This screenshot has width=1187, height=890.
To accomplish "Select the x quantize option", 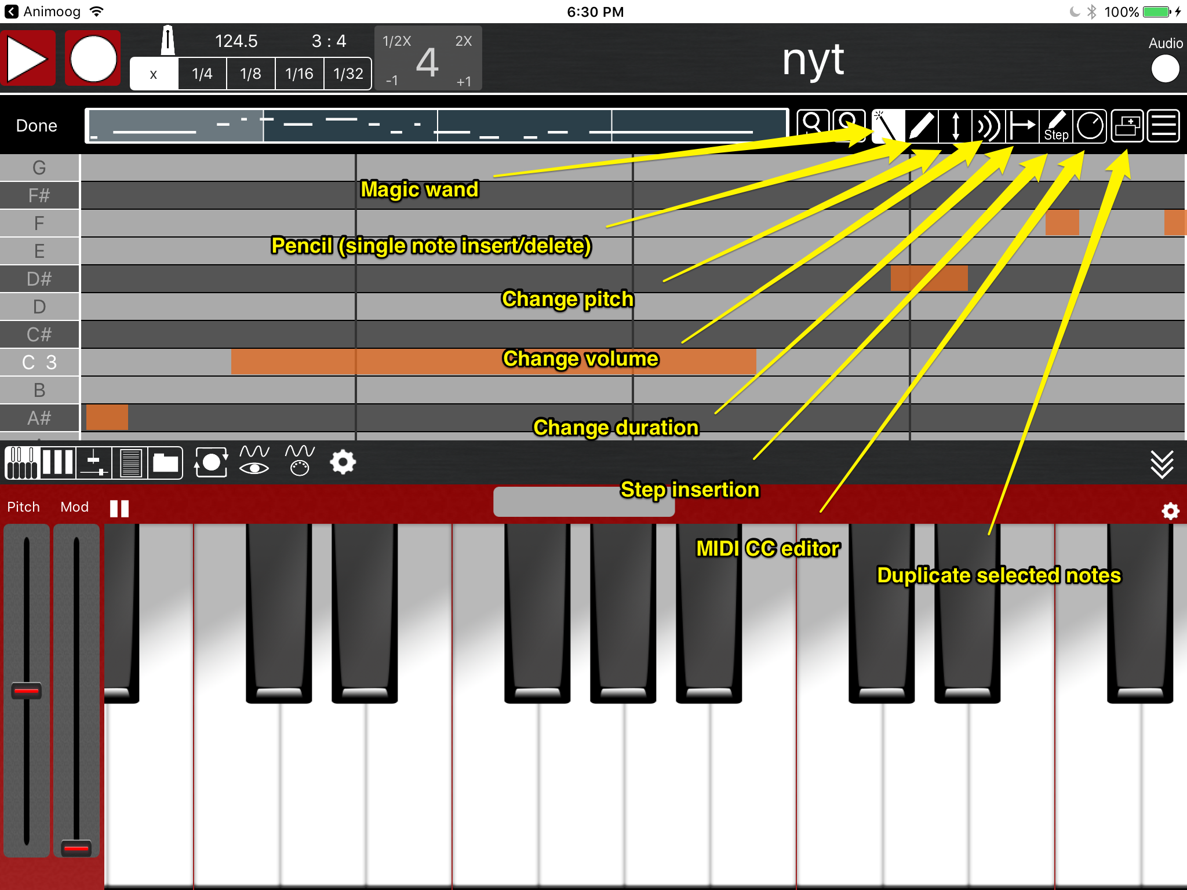I will (x=154, y=74).
